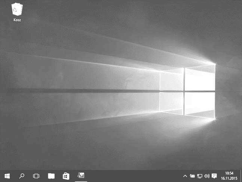Click the clock showing 10:54
The width and height of the screenshot is (242, 182).
pos(229,173)
